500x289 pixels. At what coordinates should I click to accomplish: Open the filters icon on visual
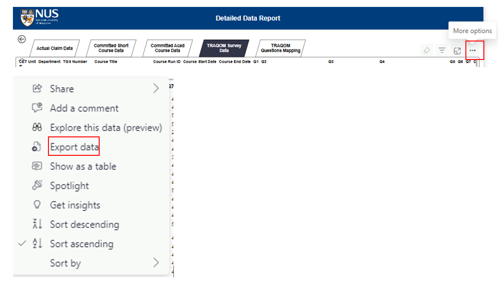442,51
